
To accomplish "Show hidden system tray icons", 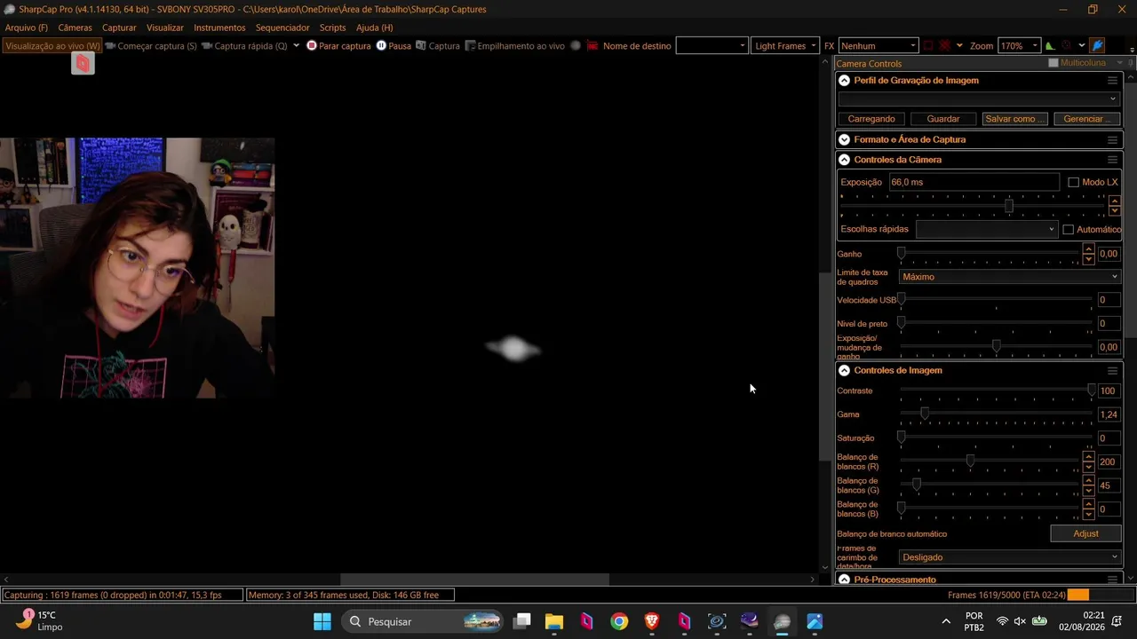I will [x=946, y=621].
